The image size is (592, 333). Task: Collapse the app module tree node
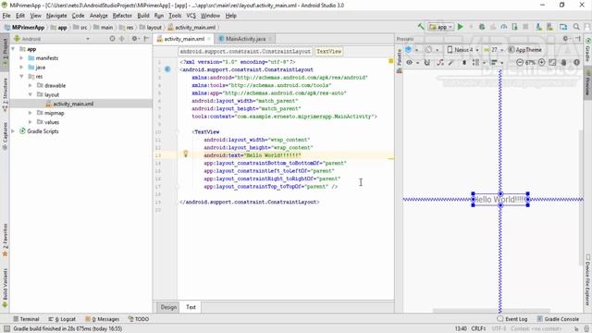pos(14,49)
